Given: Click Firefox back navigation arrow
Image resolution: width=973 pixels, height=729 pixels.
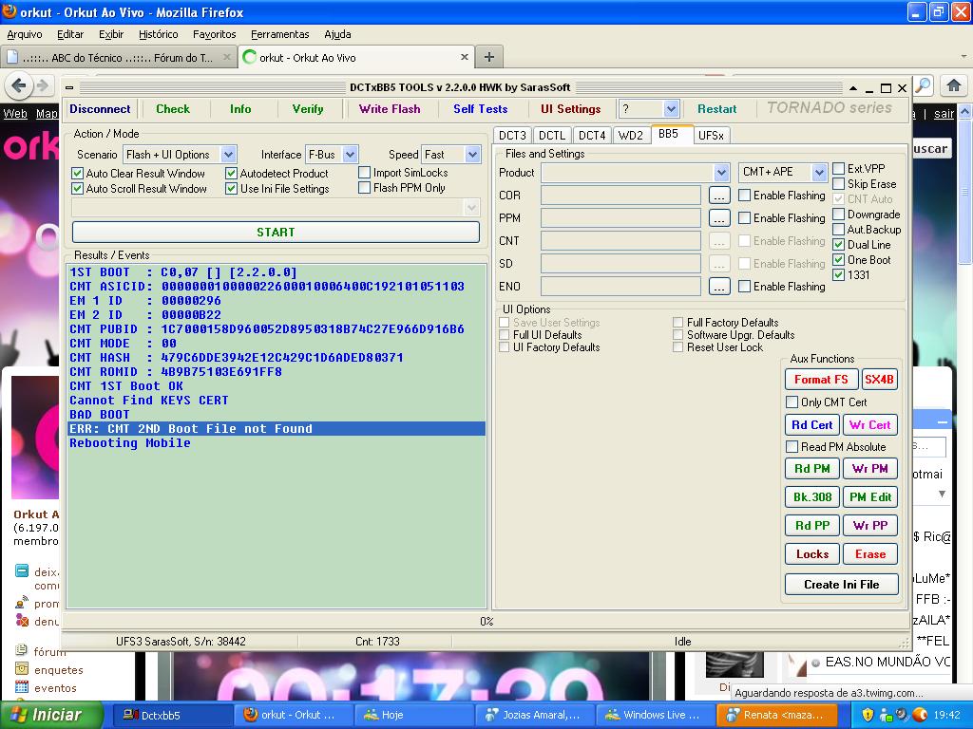Looking at the screenshot, I should (x=19, y=85).
